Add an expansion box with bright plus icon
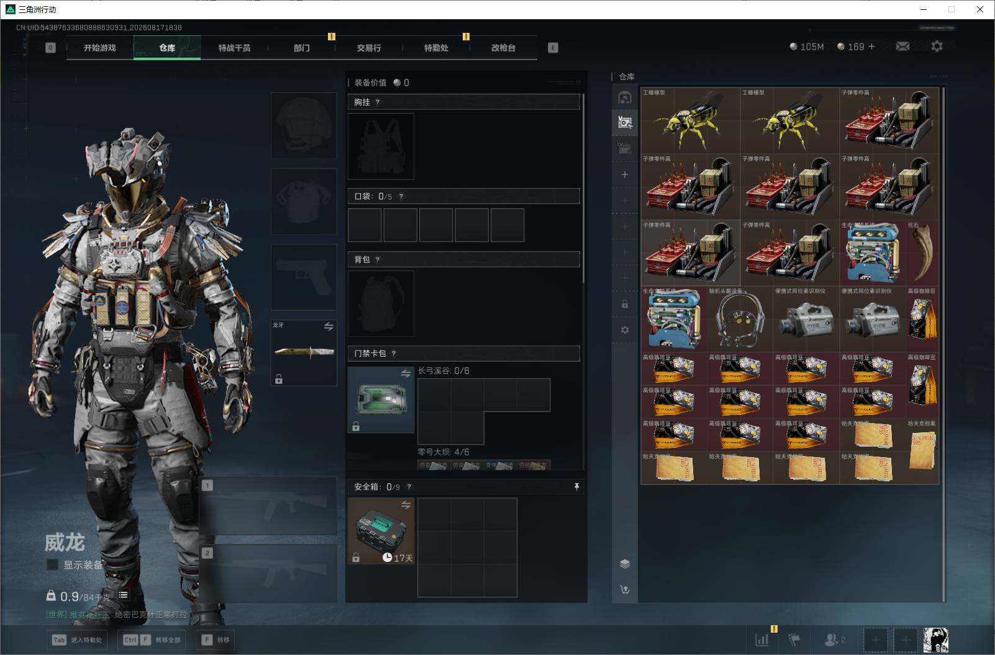The width and height of the screenshot is (995, 655). (625, 175)
